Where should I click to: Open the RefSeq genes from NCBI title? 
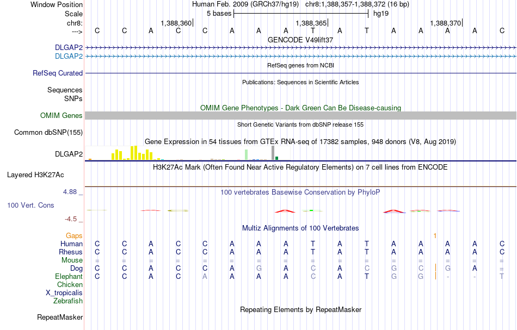point(300,65)
